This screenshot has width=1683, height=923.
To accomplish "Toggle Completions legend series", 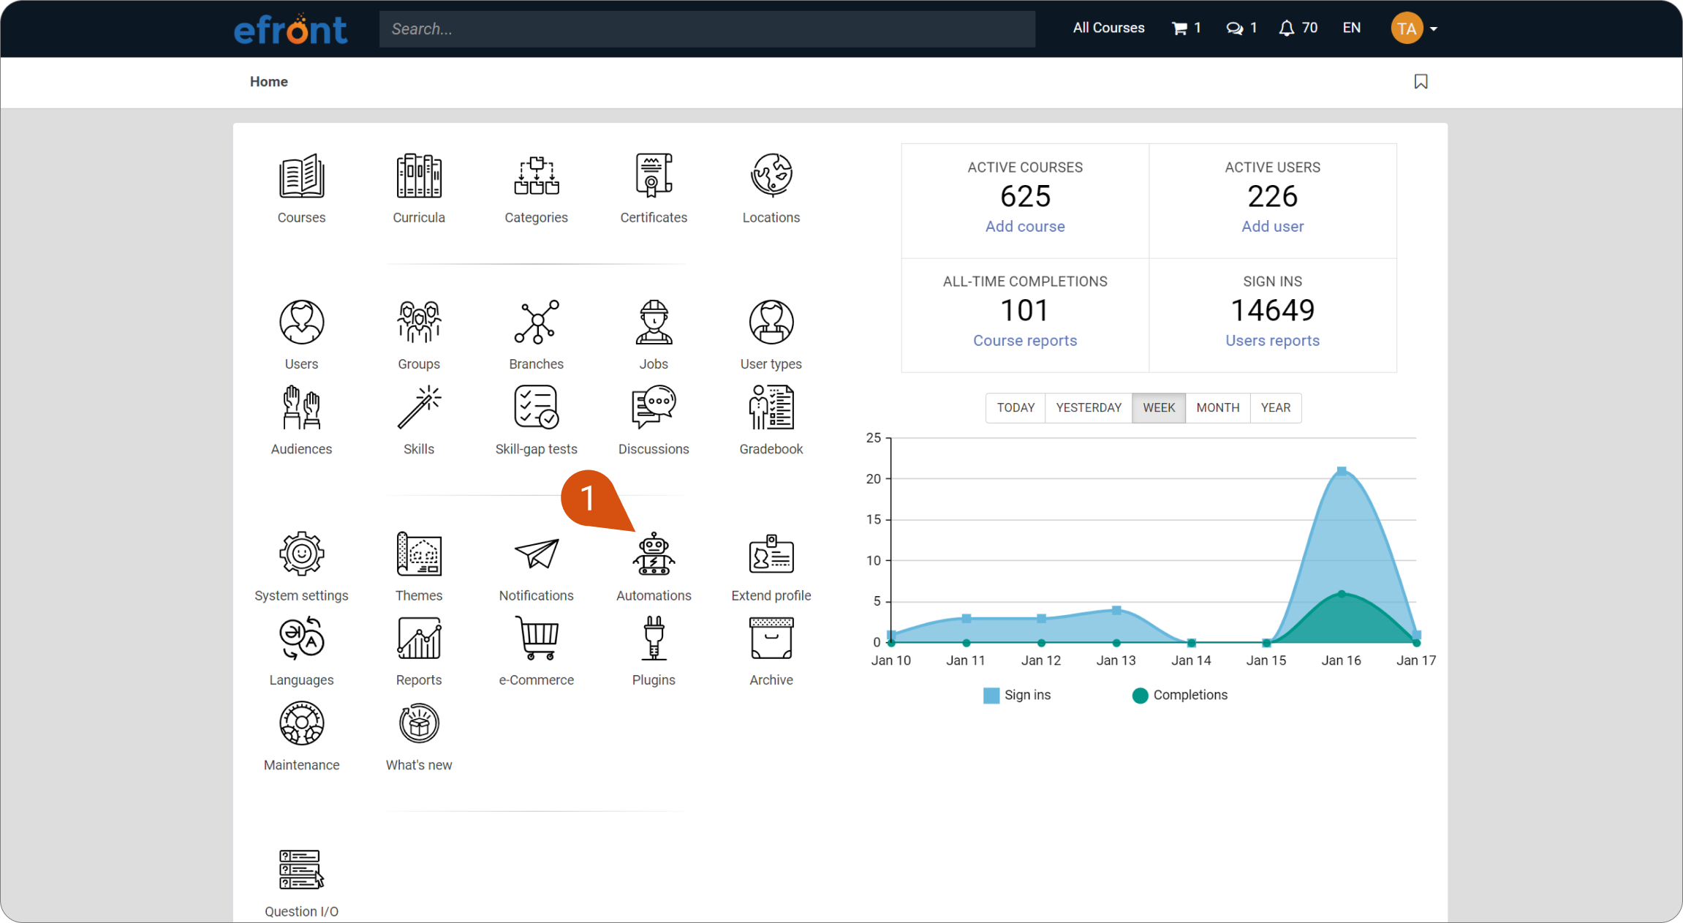I will click(1179, 695).
